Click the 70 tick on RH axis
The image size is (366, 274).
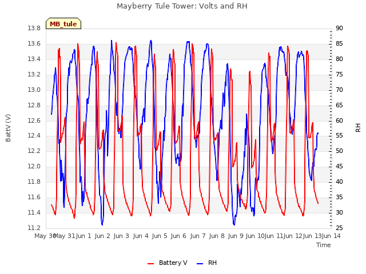(339, 90)
